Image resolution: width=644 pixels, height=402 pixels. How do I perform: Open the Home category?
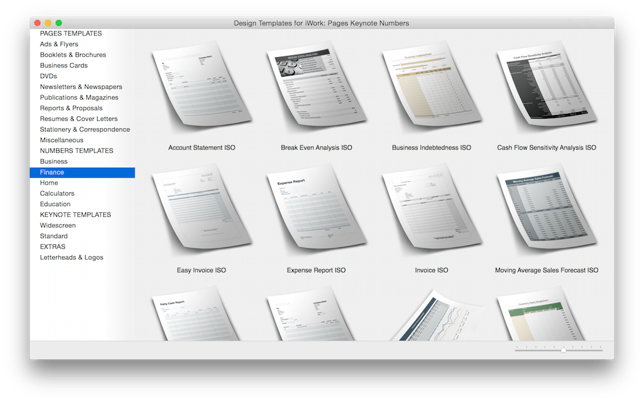pyautogui.click(x=49, y=183)
